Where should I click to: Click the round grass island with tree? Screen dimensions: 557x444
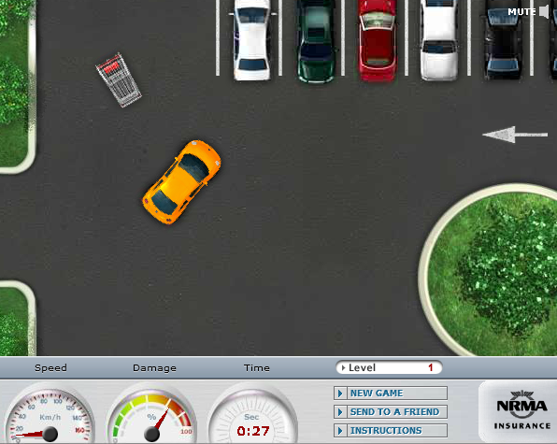pos(489,270)
